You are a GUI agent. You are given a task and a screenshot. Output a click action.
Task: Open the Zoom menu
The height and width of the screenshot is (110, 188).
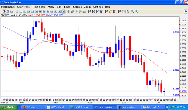pyautogui.click(x=88, y=7)
